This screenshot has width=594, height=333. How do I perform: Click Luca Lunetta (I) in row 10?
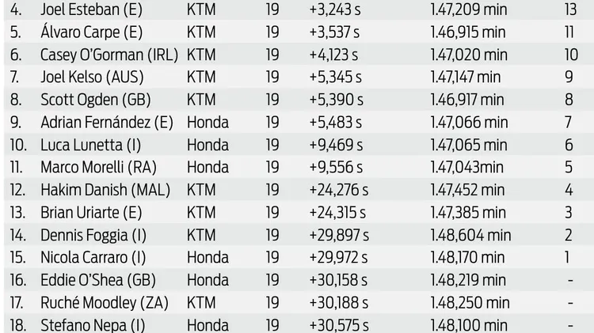pos(89,146)
